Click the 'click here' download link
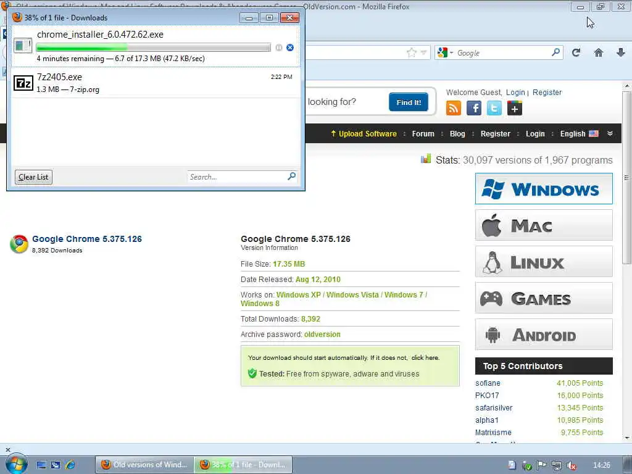 point(425,357)
